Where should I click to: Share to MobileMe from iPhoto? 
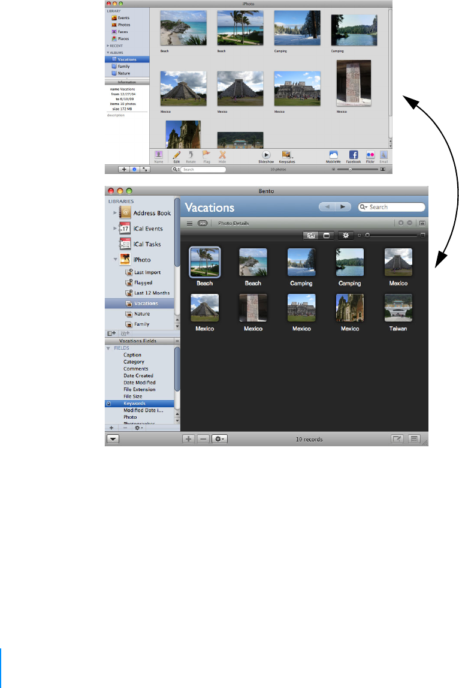pyautogui.click(x=333, y=157)
